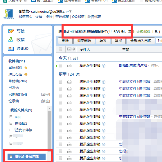Click the 彻底删除 button
This screenshot has height=162, width=162.
click(x=84, y=41)
